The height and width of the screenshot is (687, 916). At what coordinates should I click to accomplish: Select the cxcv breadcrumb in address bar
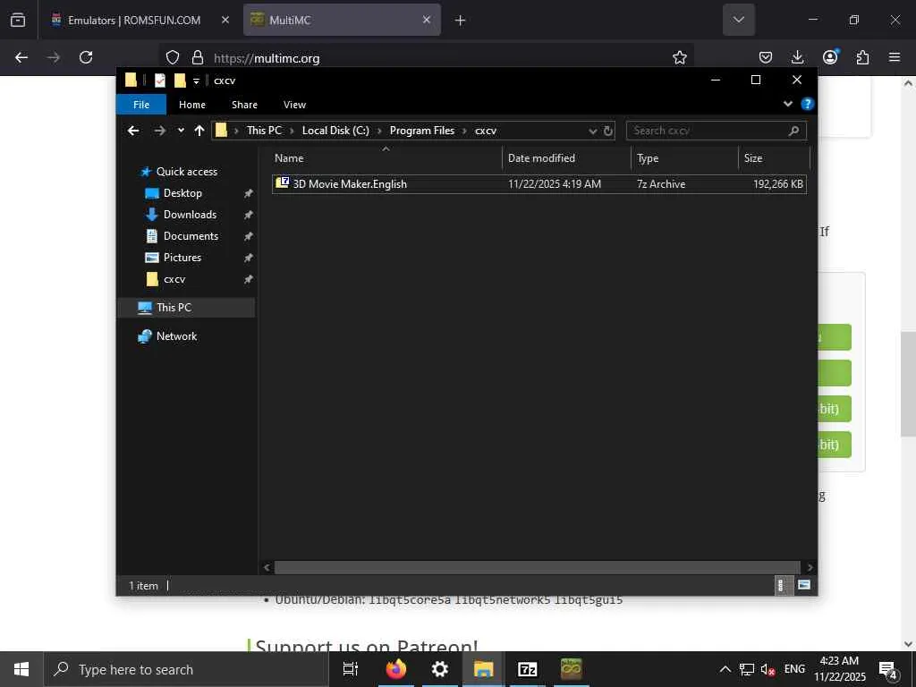tap(486, 131)
